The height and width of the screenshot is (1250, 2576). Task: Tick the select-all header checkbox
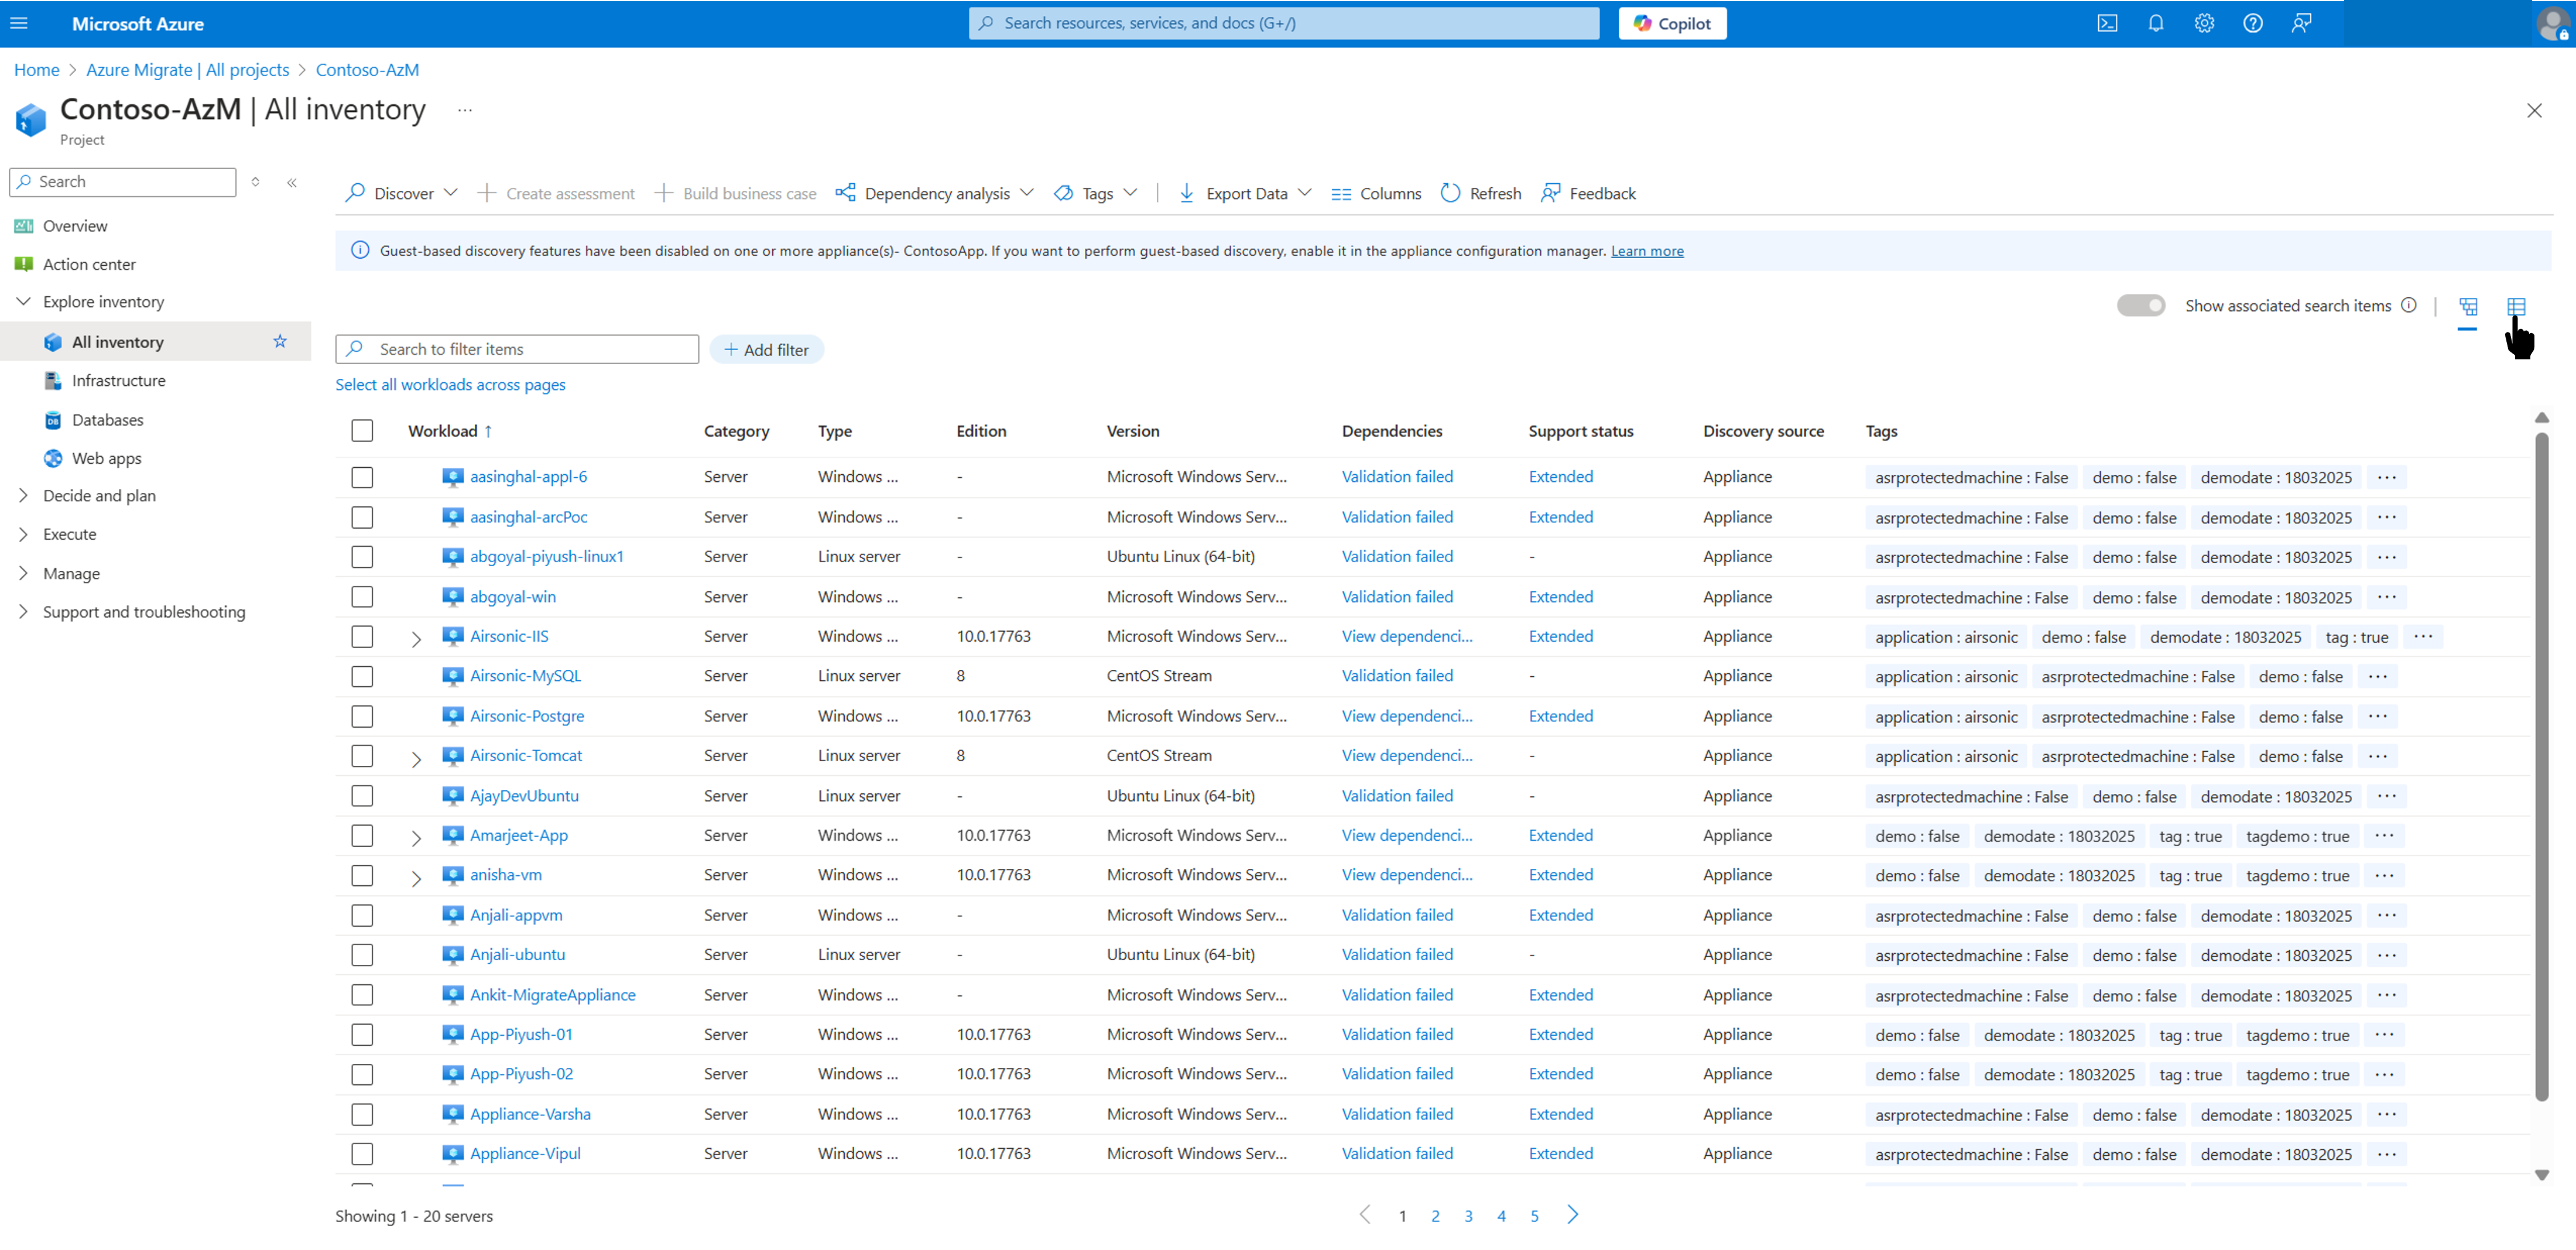pyautogui.click(x=362, y=431)
